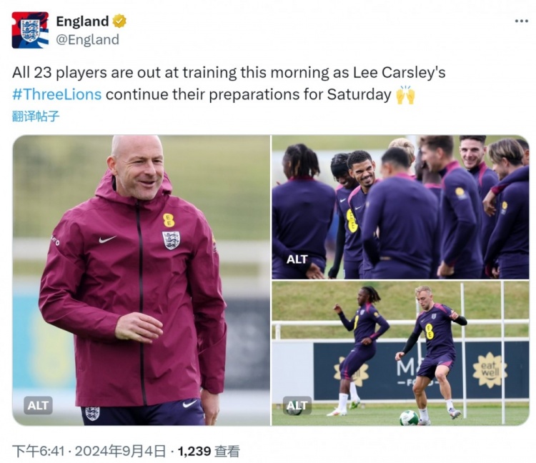Open the #ThreeLions hashtag
The height and width of the screenshot is (463, 536).
[x=56, y=94]
